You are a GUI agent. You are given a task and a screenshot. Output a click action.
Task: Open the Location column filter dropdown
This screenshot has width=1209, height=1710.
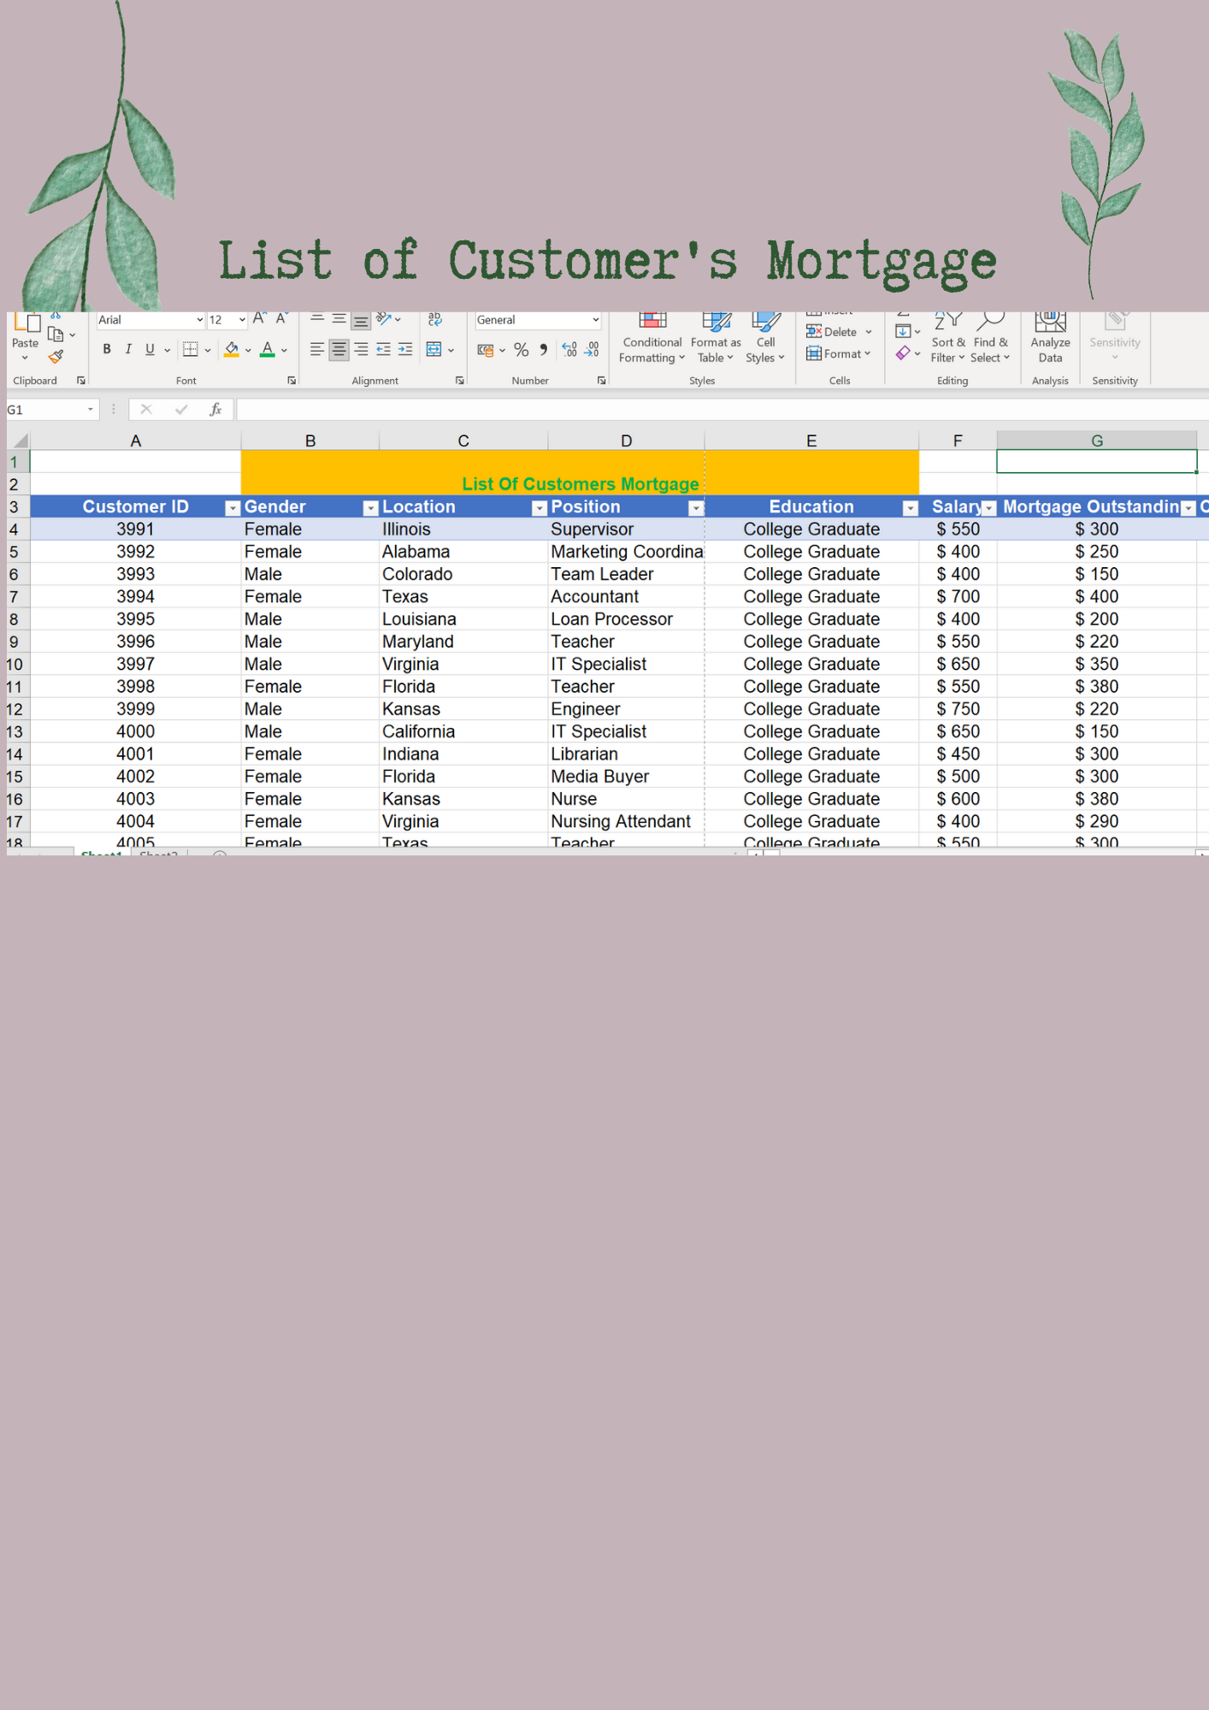pyautogui.click(x=539, y=508)
